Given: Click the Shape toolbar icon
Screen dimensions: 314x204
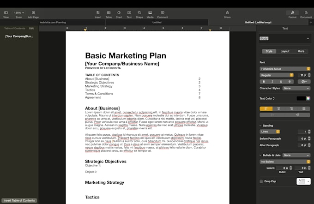Looking at the screenshot, I should click(x=139, y=13).
